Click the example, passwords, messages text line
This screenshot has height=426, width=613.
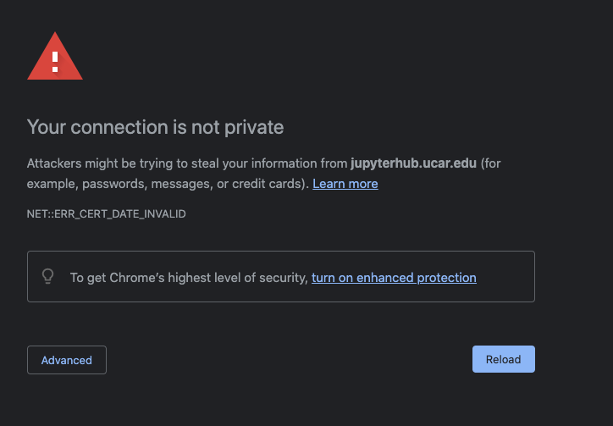point(168,184)
